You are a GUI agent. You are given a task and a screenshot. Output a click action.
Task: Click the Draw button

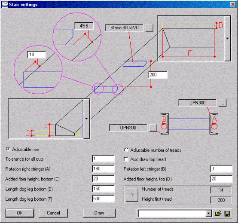coord(99,213)
